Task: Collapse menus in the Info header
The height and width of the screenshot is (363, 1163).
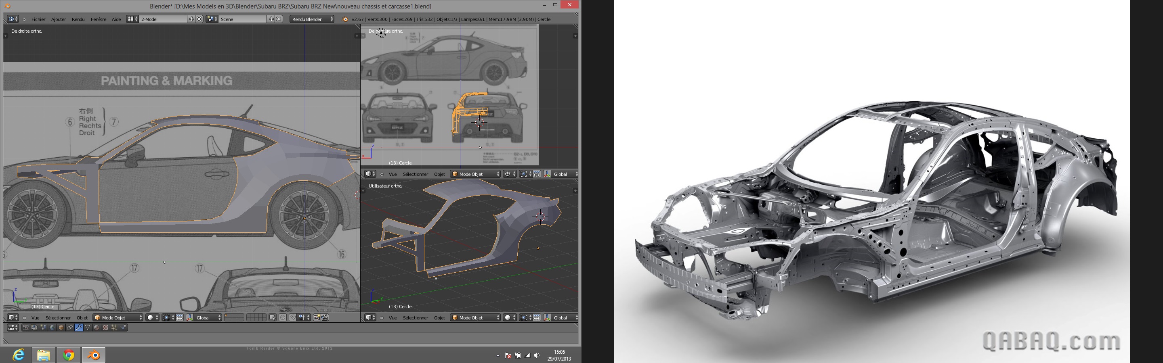Action: 24,19
